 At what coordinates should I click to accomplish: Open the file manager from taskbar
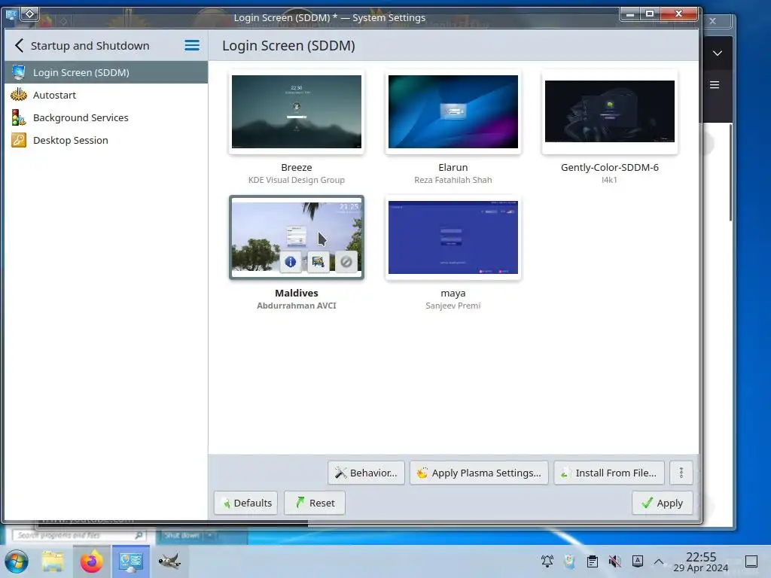tap(53, 561)
